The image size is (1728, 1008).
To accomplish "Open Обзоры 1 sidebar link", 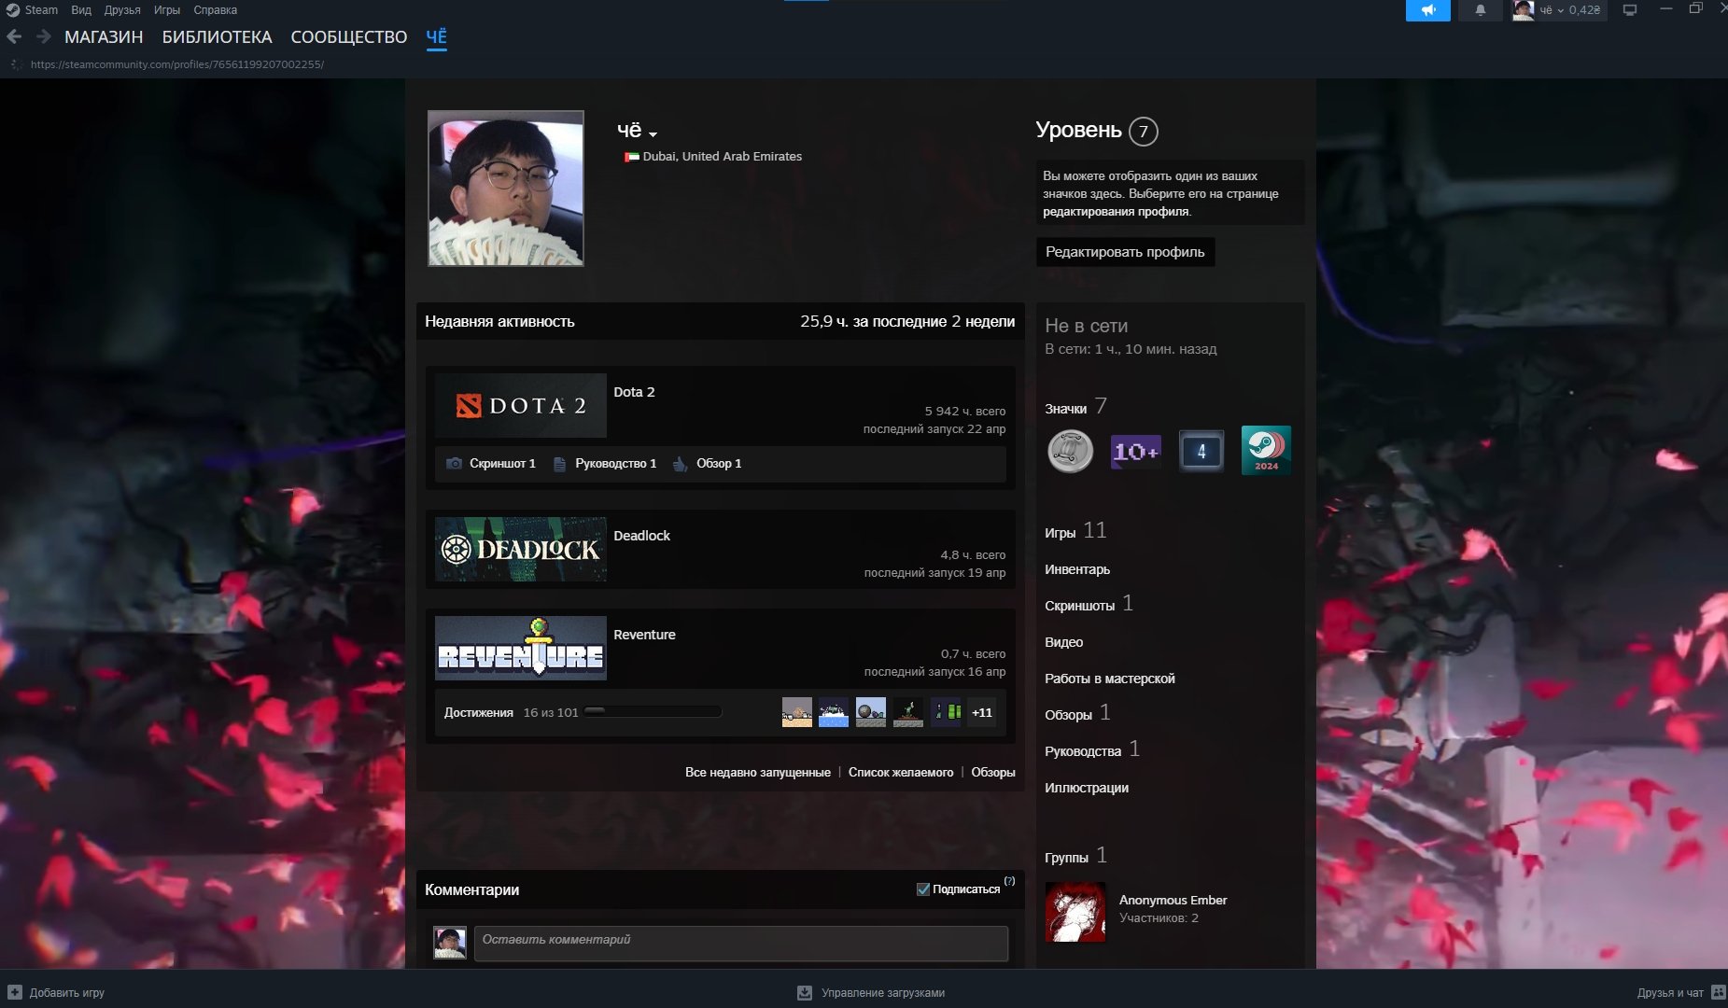I will 1077,713.
